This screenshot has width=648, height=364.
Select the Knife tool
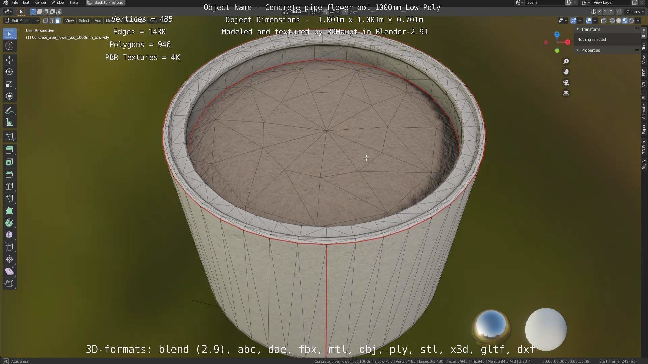tap(9, 199)
